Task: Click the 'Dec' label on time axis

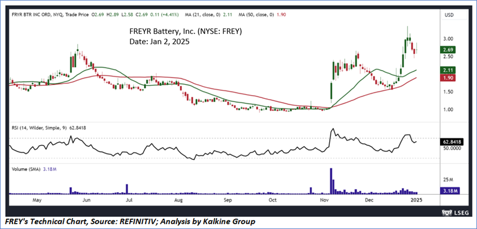Action: 369,200
